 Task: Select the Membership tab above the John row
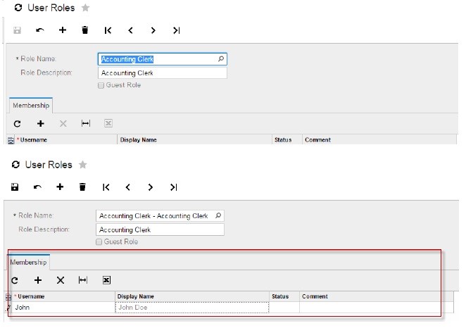(x=28, y=263)
